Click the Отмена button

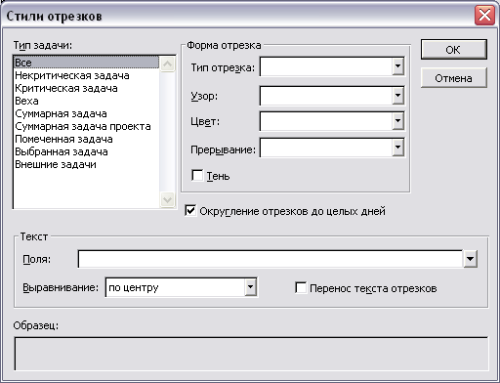[x=453, y=78]
